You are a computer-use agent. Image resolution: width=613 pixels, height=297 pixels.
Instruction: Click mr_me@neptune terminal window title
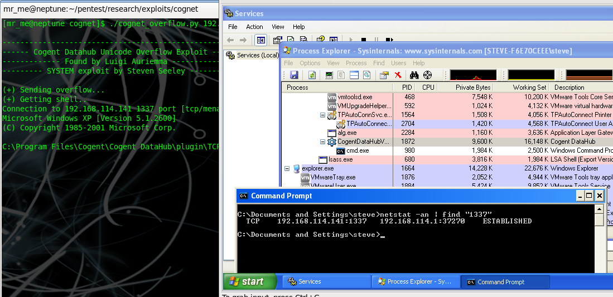pos(101,8)
